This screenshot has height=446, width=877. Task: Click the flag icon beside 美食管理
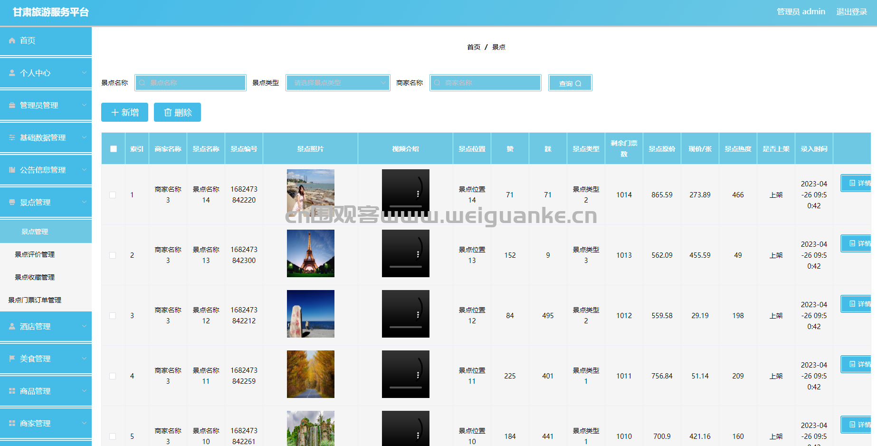(12, 359)
